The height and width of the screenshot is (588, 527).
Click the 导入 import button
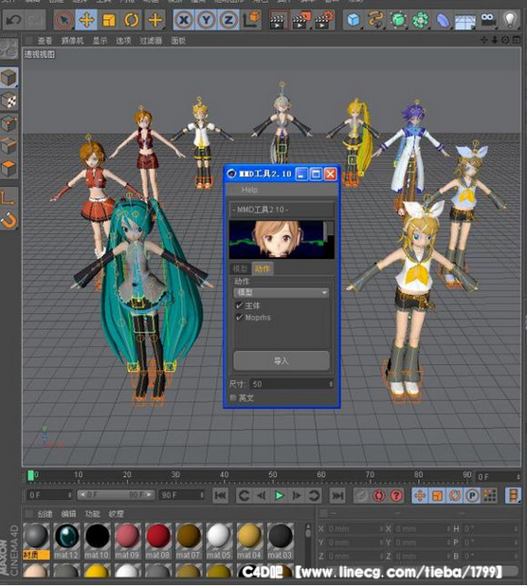(x=282, y=360)
